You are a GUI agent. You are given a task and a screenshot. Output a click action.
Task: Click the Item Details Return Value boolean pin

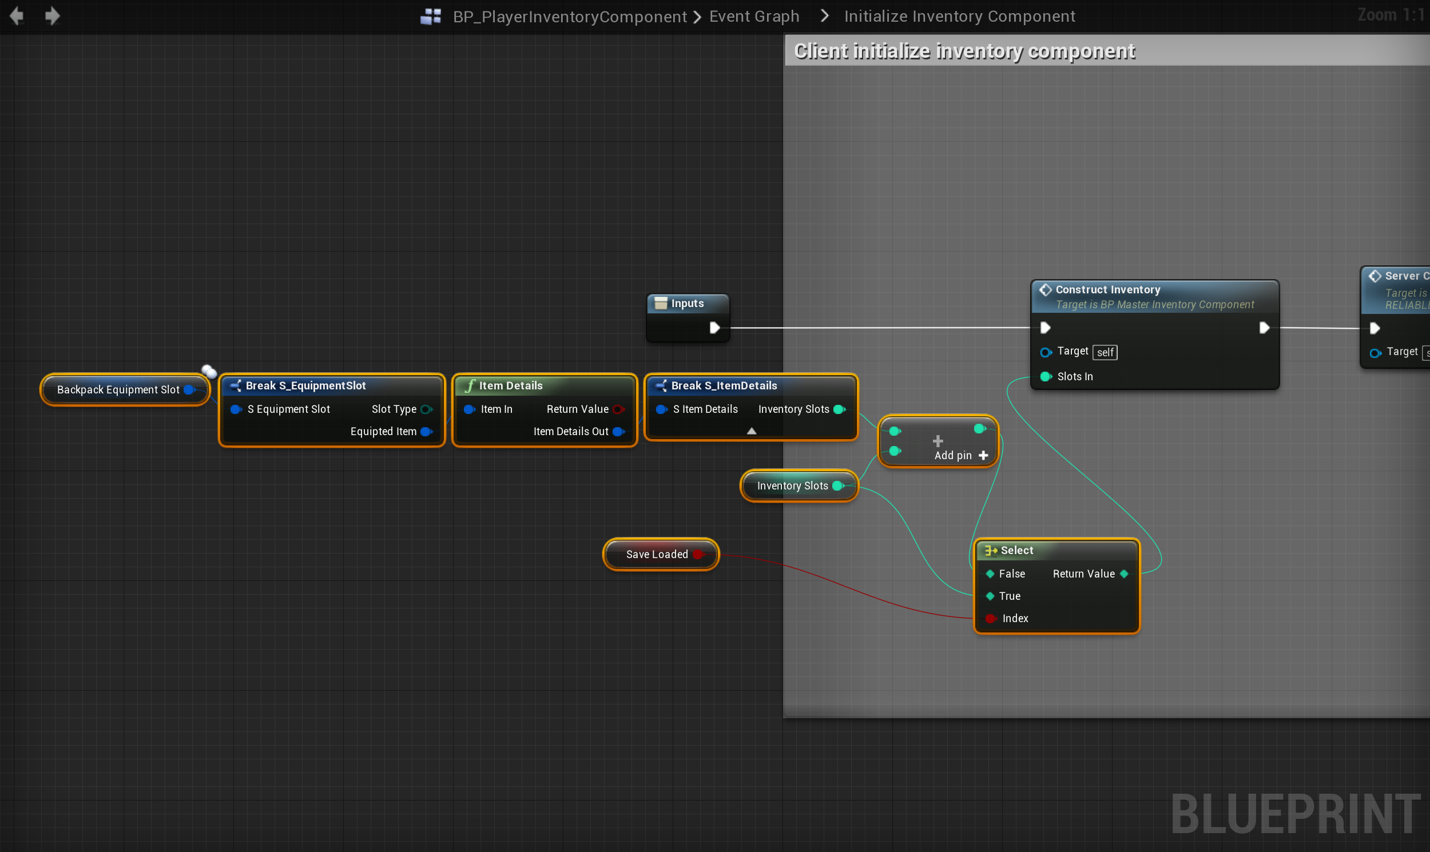[618, 409]
